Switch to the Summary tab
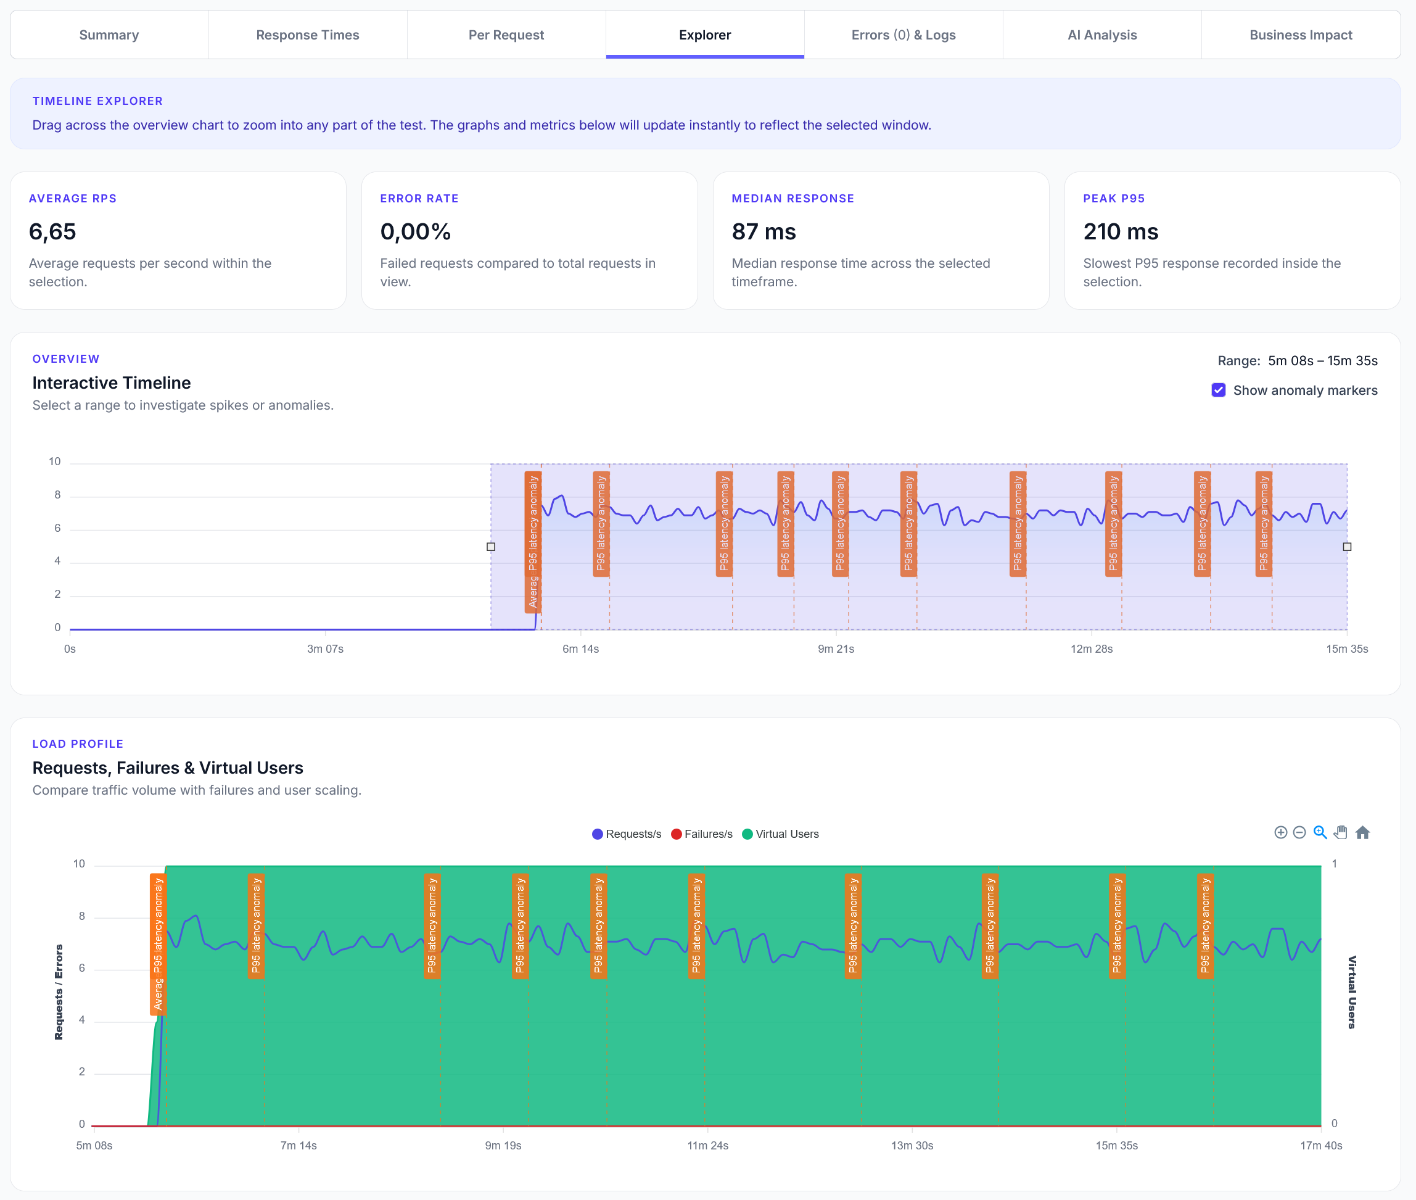Screen dimensions: 1416x1200 [109, 35]
